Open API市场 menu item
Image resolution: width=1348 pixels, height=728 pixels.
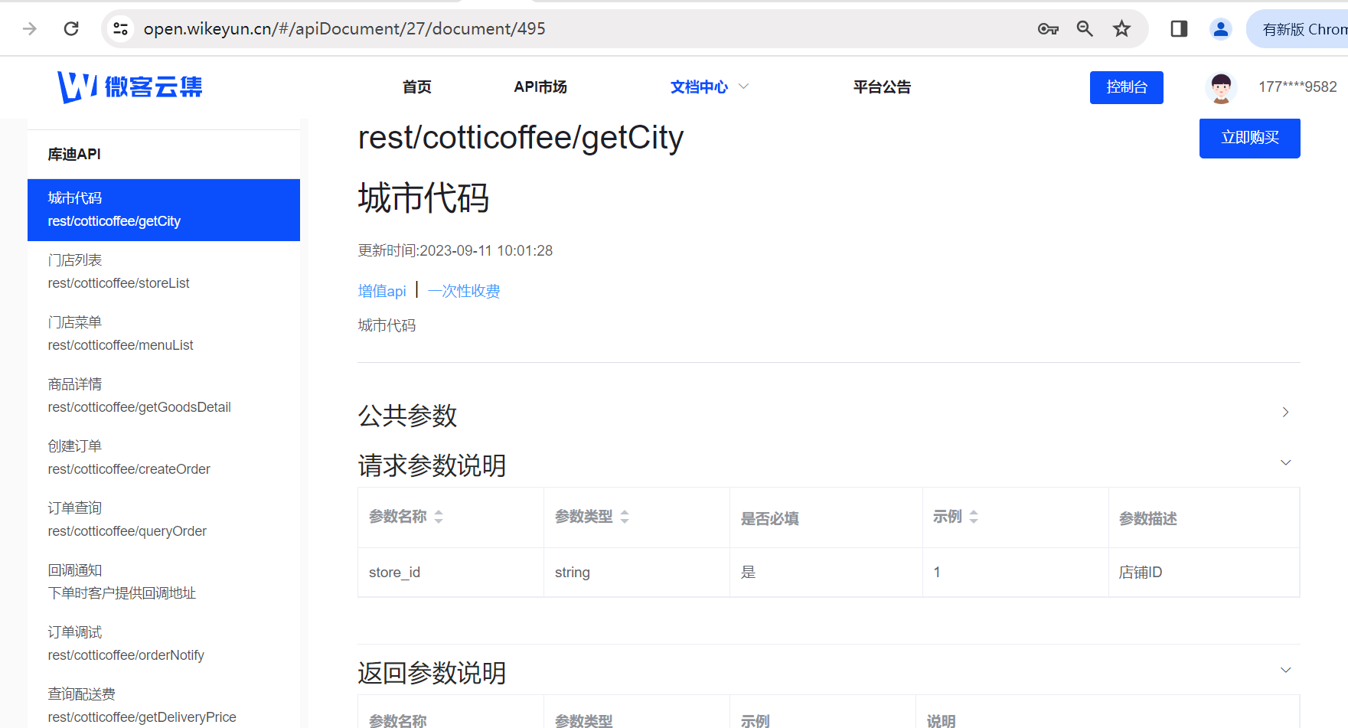(540, 87)
